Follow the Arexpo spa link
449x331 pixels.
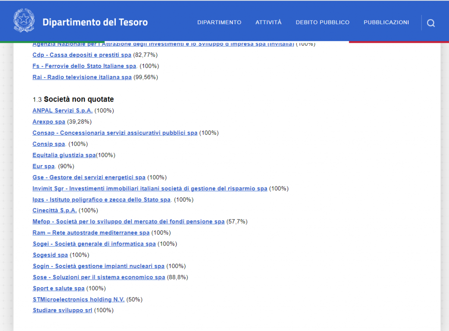pyautogui.click(x=49, y=122)
